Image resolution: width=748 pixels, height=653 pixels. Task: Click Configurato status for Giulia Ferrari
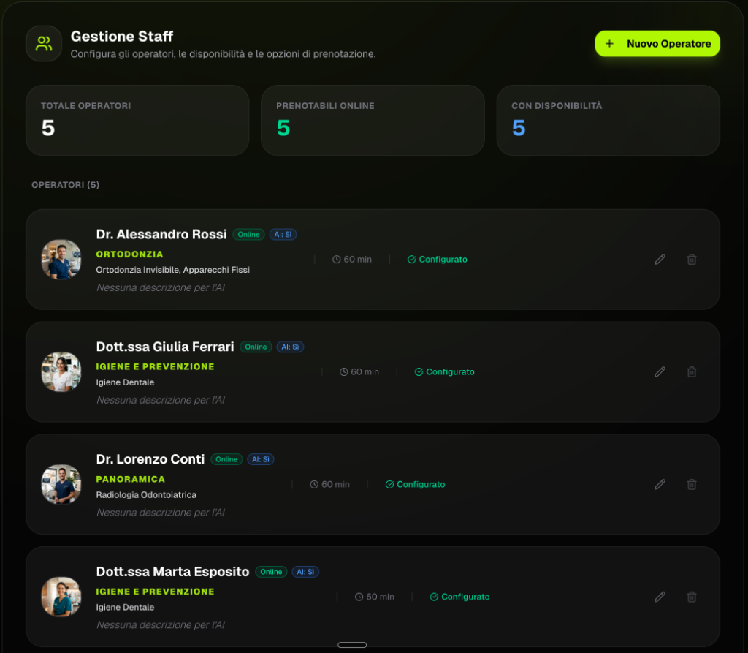click(444, 372)
